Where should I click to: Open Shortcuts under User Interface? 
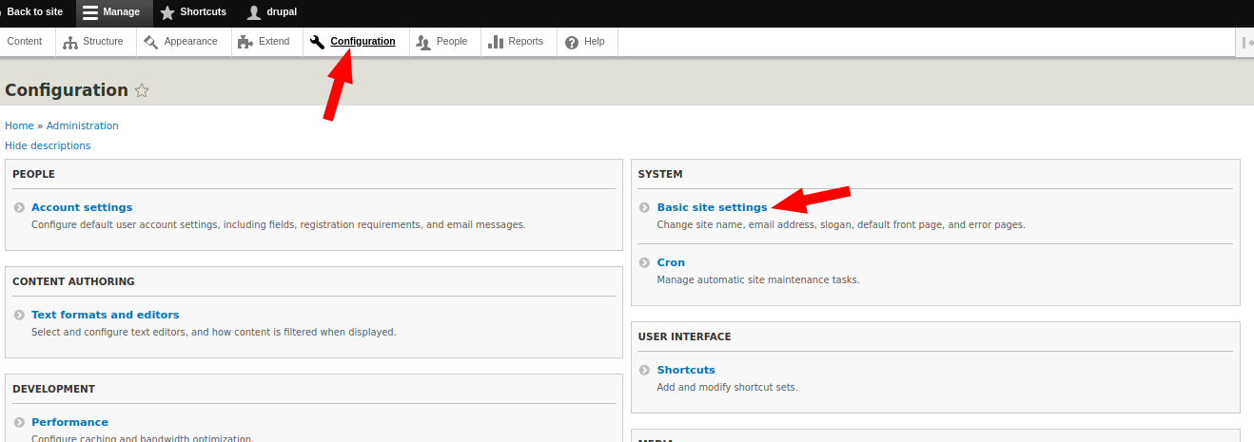point(686,370)
